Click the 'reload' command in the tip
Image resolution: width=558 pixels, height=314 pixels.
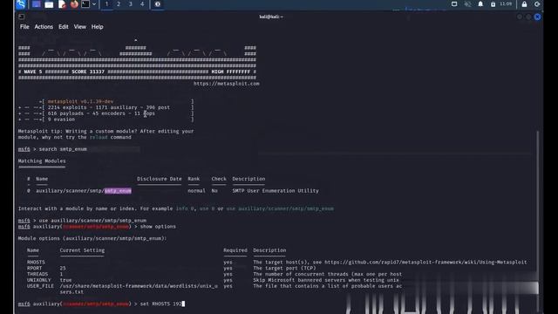tap(99, 138)
